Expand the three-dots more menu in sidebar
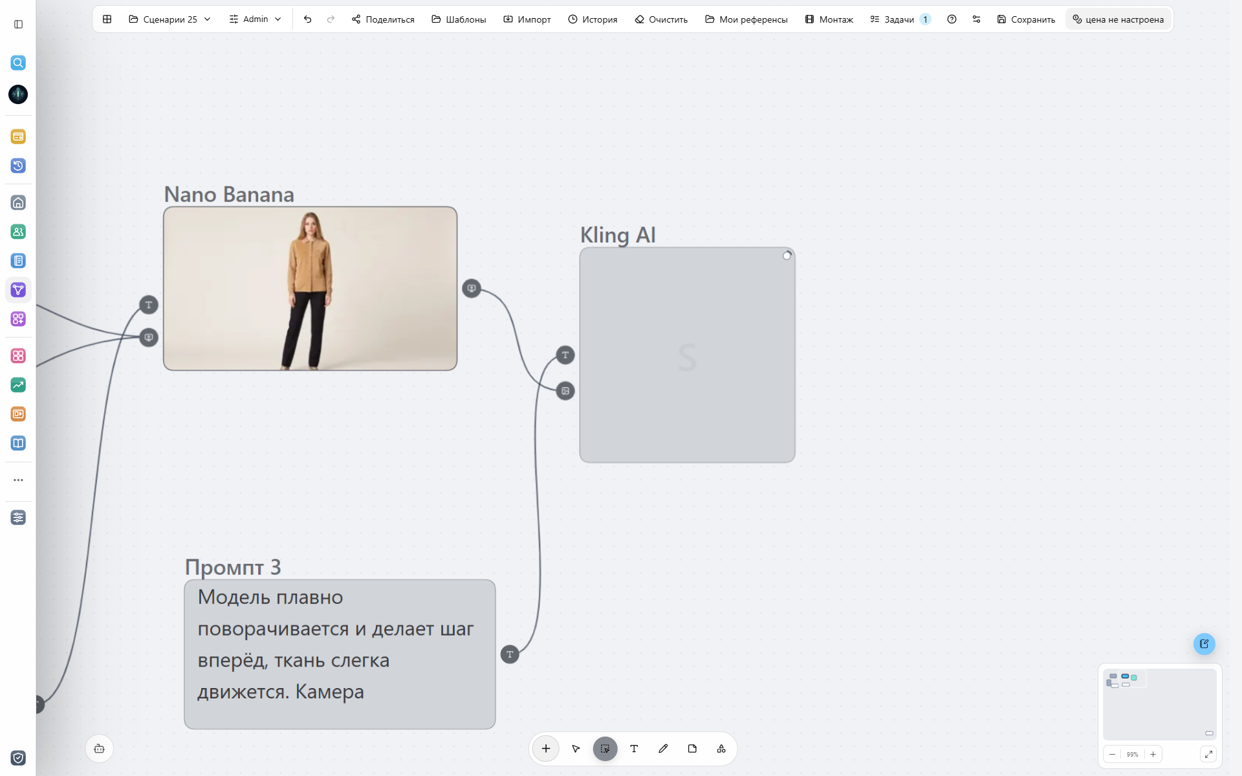Screen dimensions: 1242x776 (x=18, y=480)
